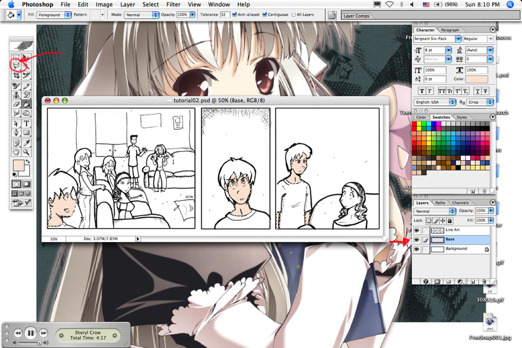
Task: Select the Clone Stamp tool
Action: point(16,95)
